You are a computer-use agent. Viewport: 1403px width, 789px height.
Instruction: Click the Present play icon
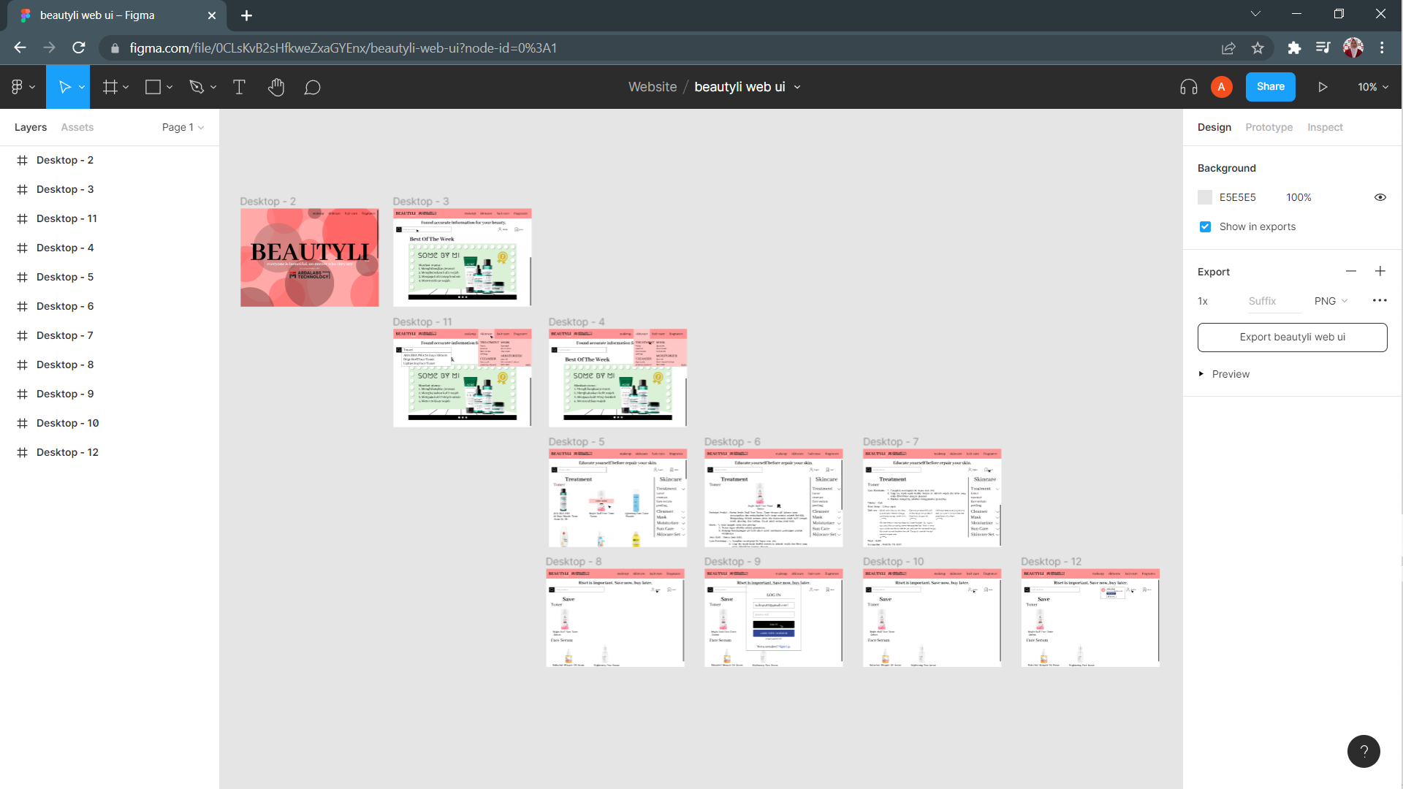[x=1323, y=87]
